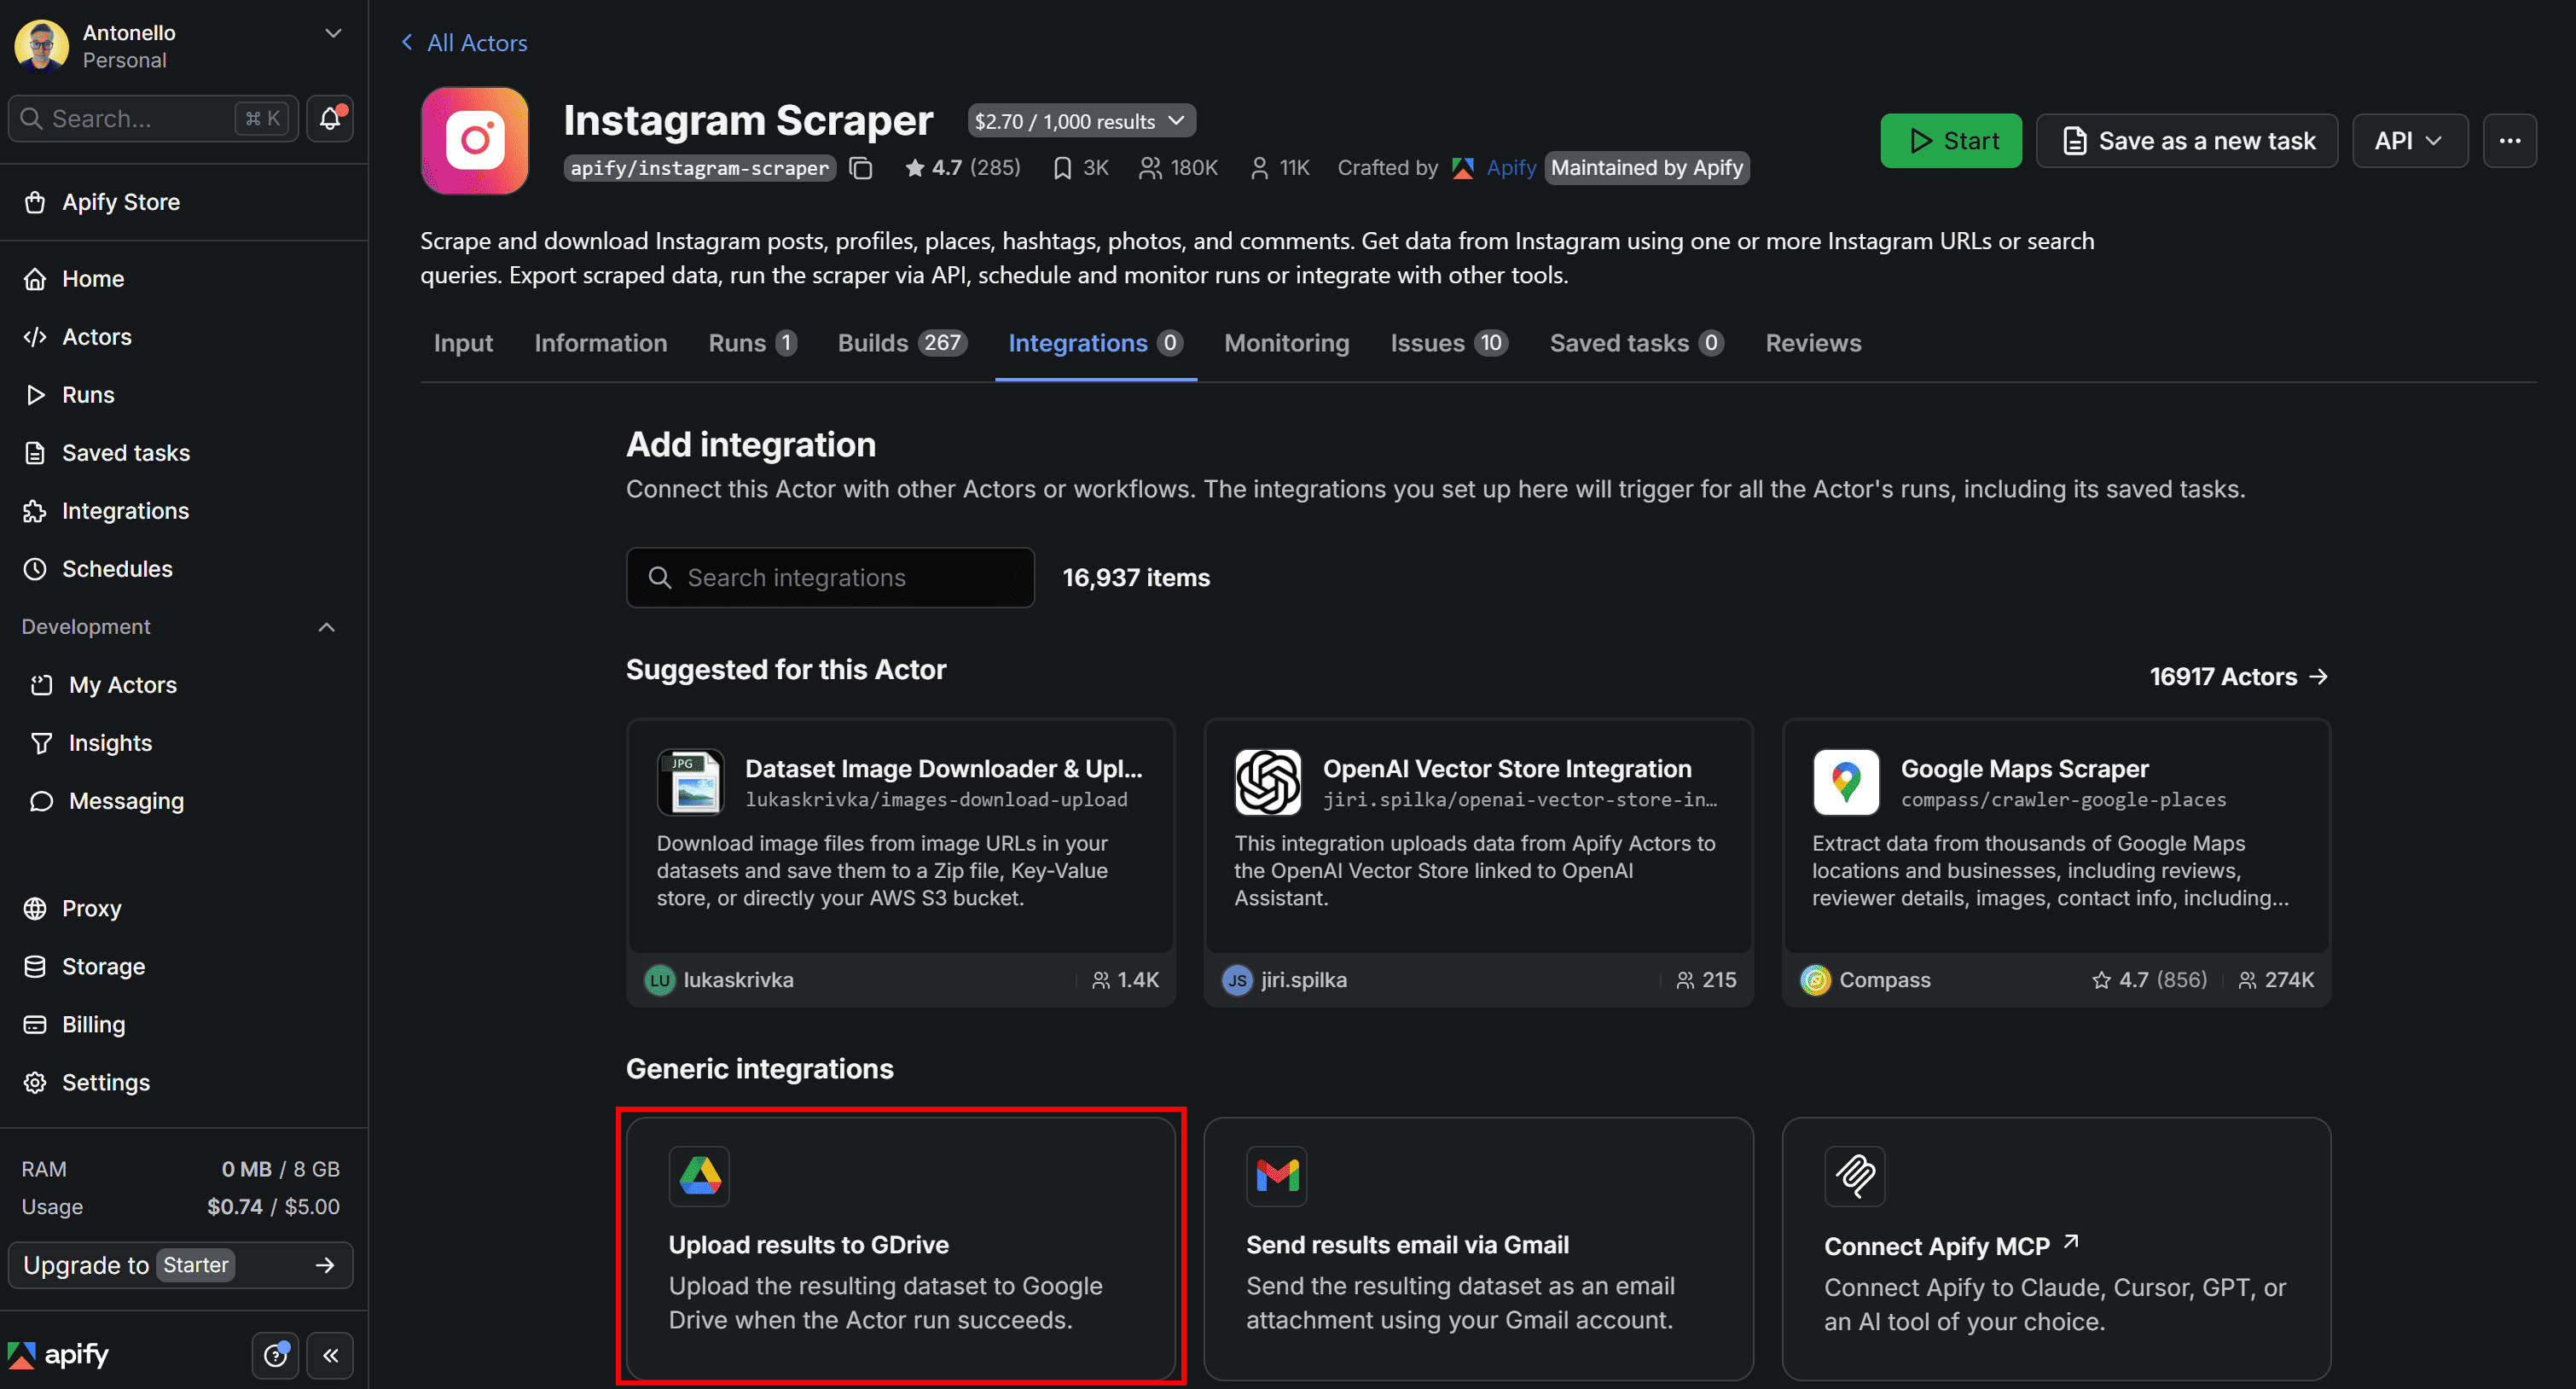Viewport: 2576px width, 1389px height.
Task: Click the Search integrations field
Action: coord(830,577)
